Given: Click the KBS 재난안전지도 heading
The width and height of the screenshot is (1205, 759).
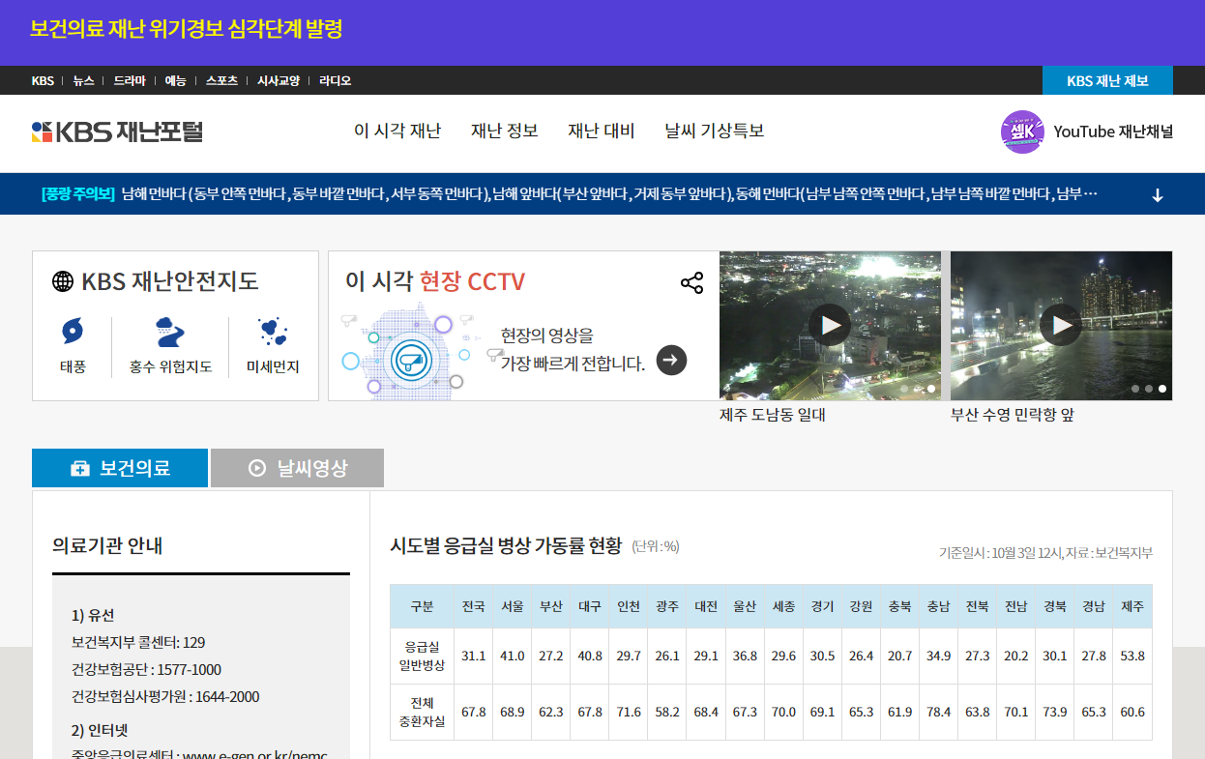Looking at the screenshot, I should pyautogui.click(x=170, y=281).
